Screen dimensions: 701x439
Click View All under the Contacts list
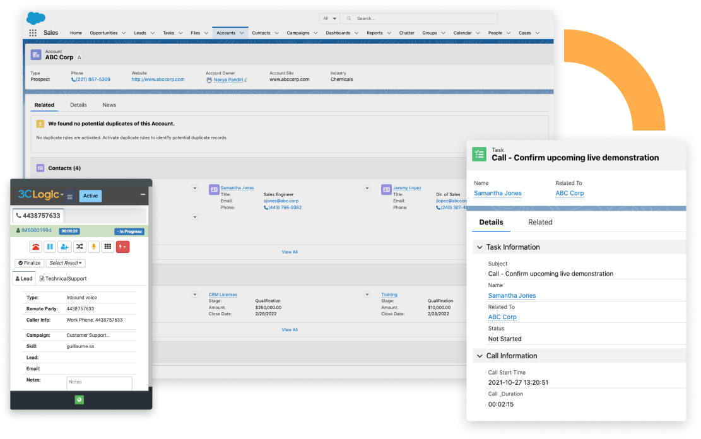point(290,252)
